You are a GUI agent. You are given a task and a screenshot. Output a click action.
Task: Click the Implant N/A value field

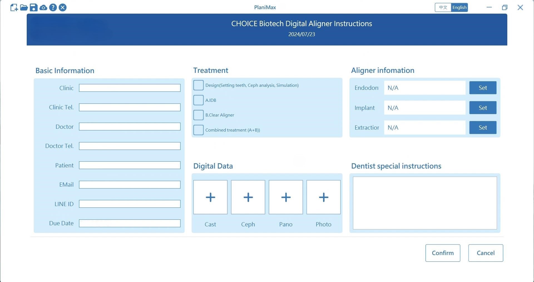[425, 108]
